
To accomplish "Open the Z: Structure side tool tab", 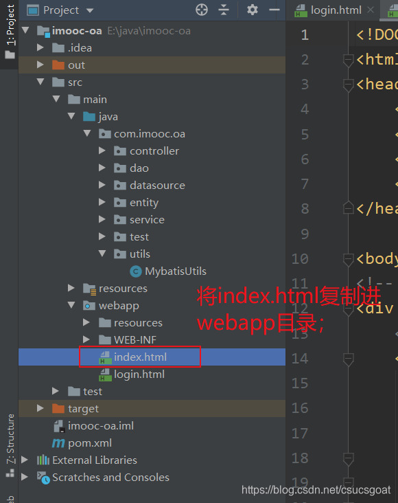I will (10, 445).
